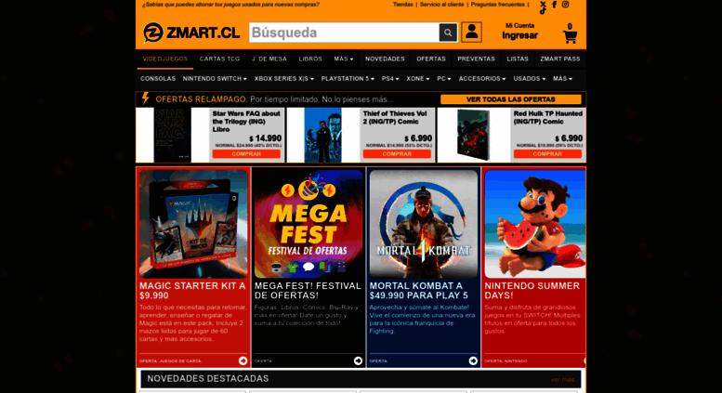Expand the Nintendo Switch dropdown
Viewport: 722px width, 393px height.
point(215,79)
